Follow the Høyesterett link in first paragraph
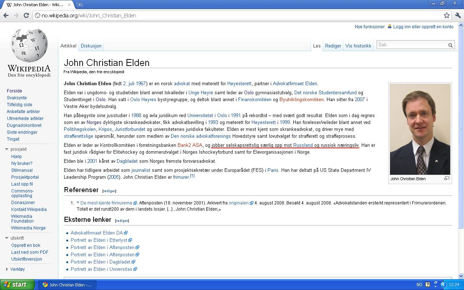Screen dimensions: 464x290 [240, 84]
